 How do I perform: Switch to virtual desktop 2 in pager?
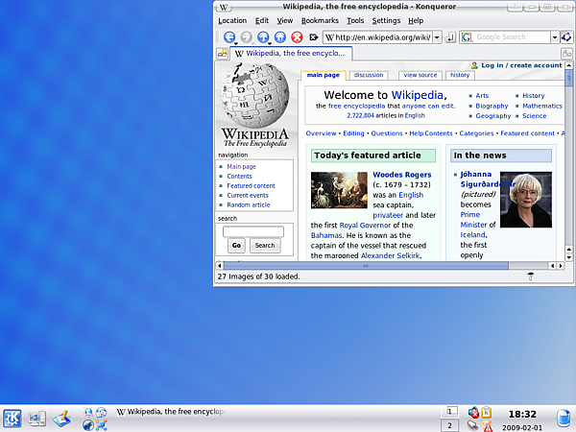pyautogui.click(x=449, y=424)
